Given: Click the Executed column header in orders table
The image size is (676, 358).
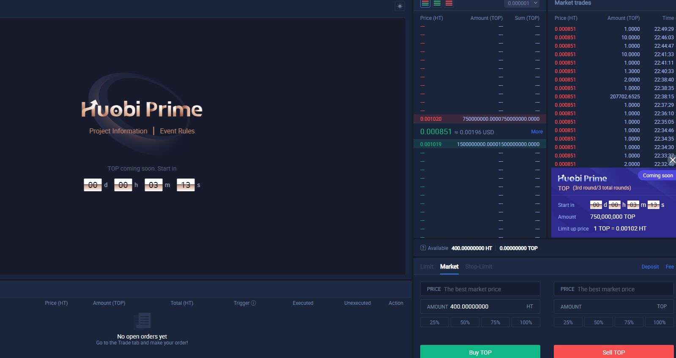Looking at the screenshot, I should pyautogui.click(x=303, y=303).
